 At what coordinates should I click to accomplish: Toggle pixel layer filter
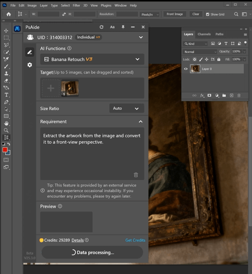(x=213, y=43)
